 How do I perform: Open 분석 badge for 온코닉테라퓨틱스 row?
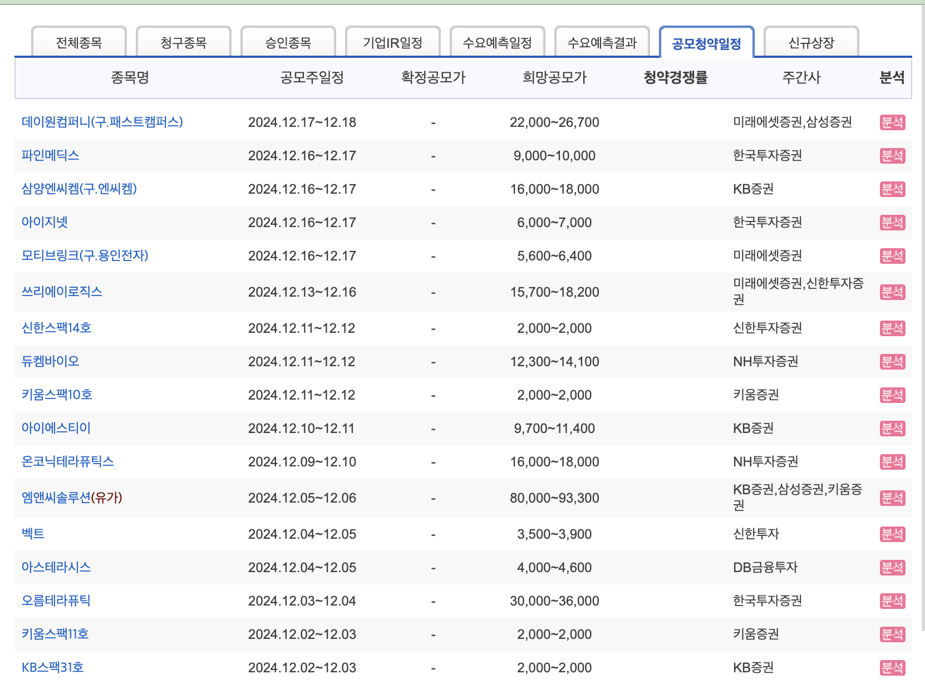point(892,462)
